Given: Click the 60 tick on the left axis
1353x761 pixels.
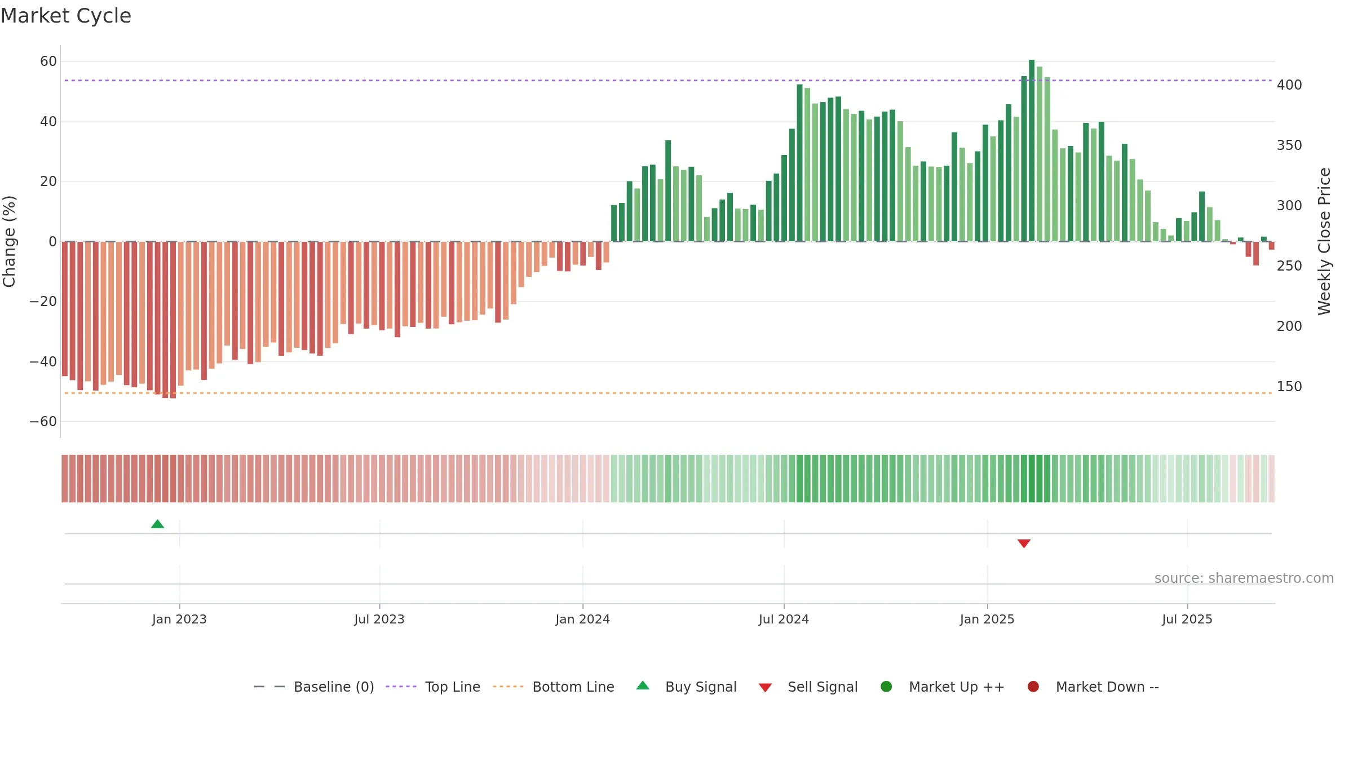Looking at the screenshot, I should pos(48,61).
